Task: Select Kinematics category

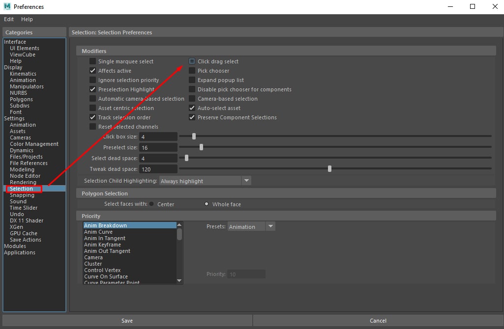Action: coord(23,74)
